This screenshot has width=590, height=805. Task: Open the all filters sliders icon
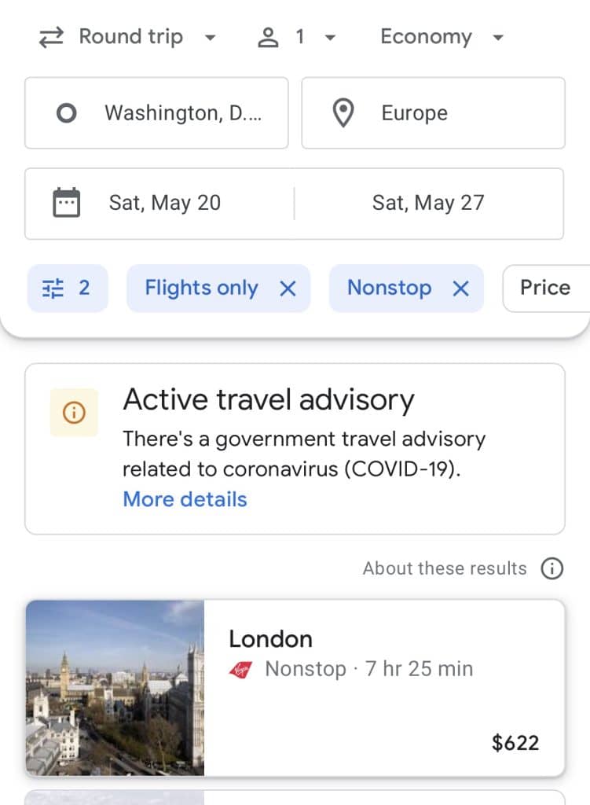coord(53,289)
